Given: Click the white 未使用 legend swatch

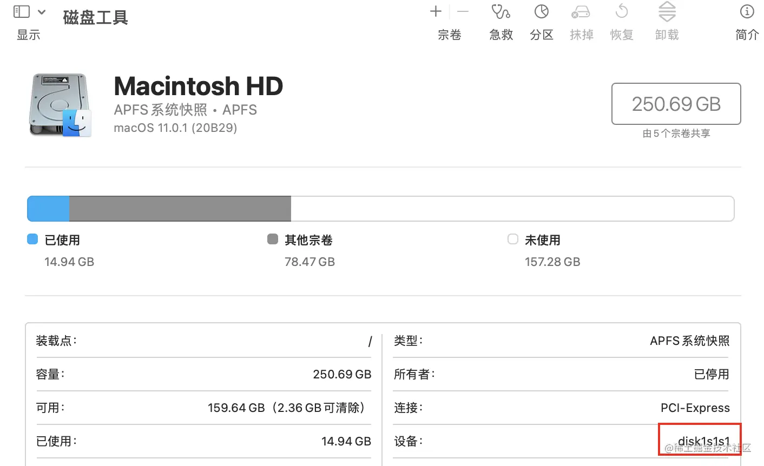Looking at the screenshot, I should click(513, 239).
